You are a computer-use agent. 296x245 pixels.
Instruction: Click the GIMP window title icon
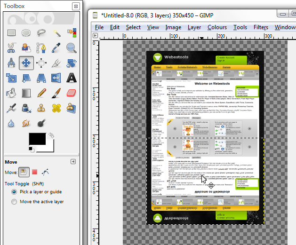tap(95, 15)
